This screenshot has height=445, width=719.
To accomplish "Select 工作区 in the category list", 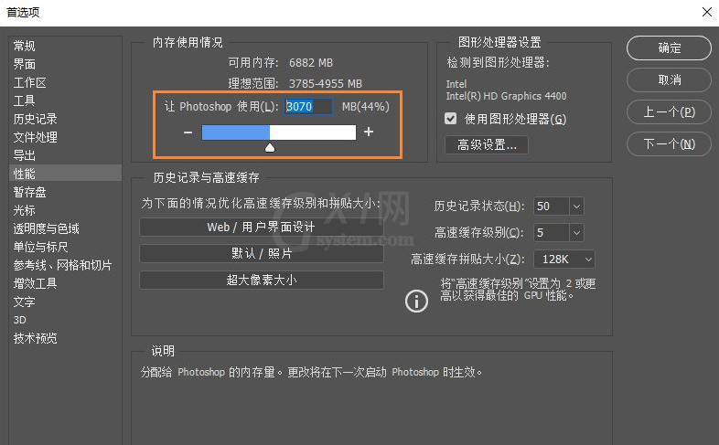I will click(65, 82).
